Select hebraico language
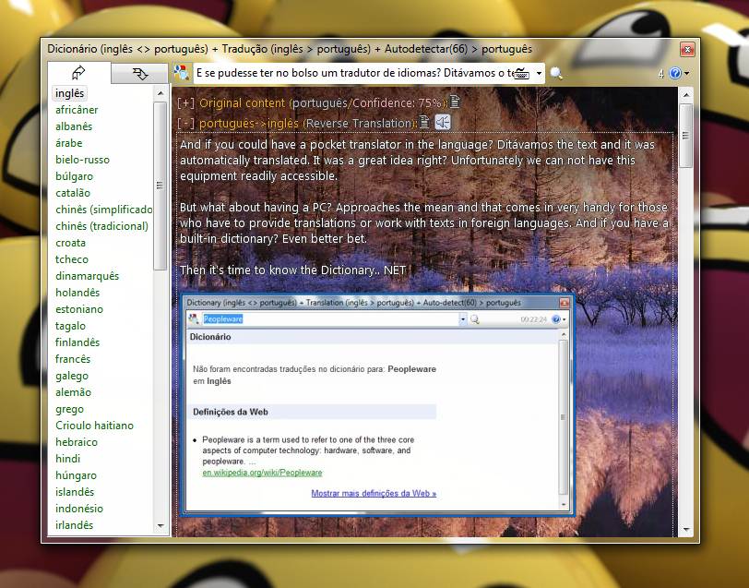The width and height of the screenshot is (749, 588). pyautogui.click(x=76, y=442)
